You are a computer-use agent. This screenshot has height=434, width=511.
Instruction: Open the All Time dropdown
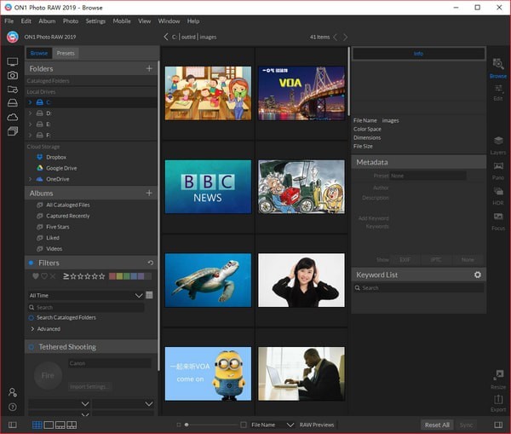coord(85,295)
